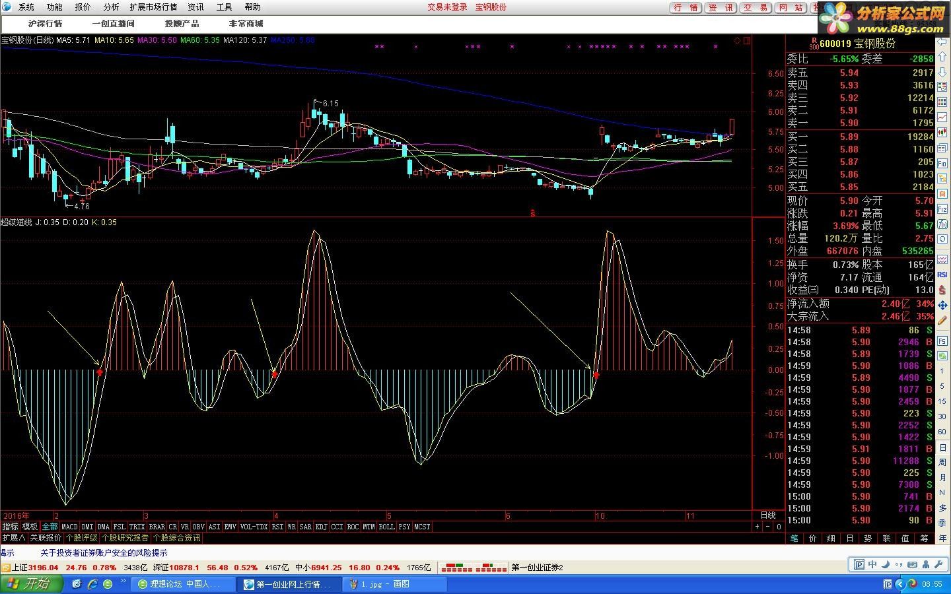Click the wave-line indicator sidebar icon

[x=942, y=258]
